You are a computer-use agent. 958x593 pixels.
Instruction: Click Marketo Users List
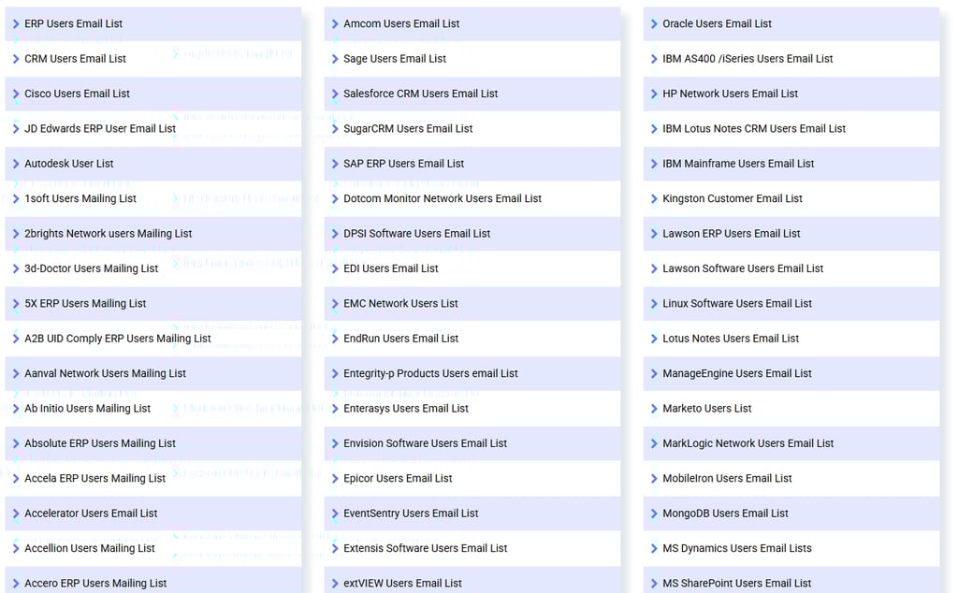pos(707,408)
